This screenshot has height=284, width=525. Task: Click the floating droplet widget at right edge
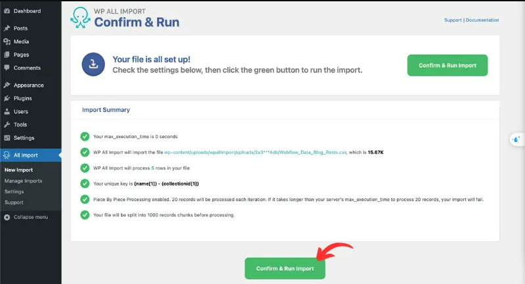[x=517, y=139]
